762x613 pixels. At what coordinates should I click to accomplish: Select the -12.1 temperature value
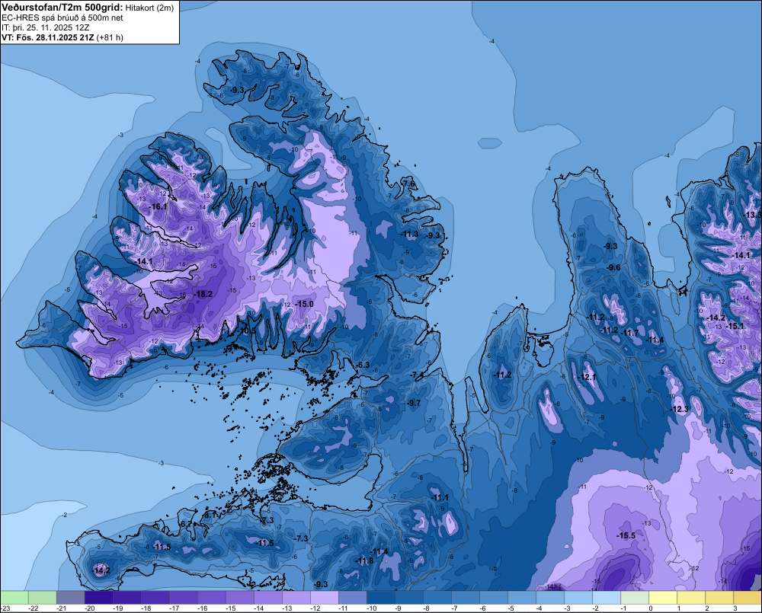point(587,377)
